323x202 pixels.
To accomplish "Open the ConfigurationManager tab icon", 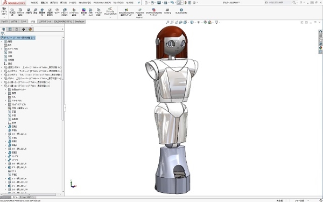I will tap(17, 29).
